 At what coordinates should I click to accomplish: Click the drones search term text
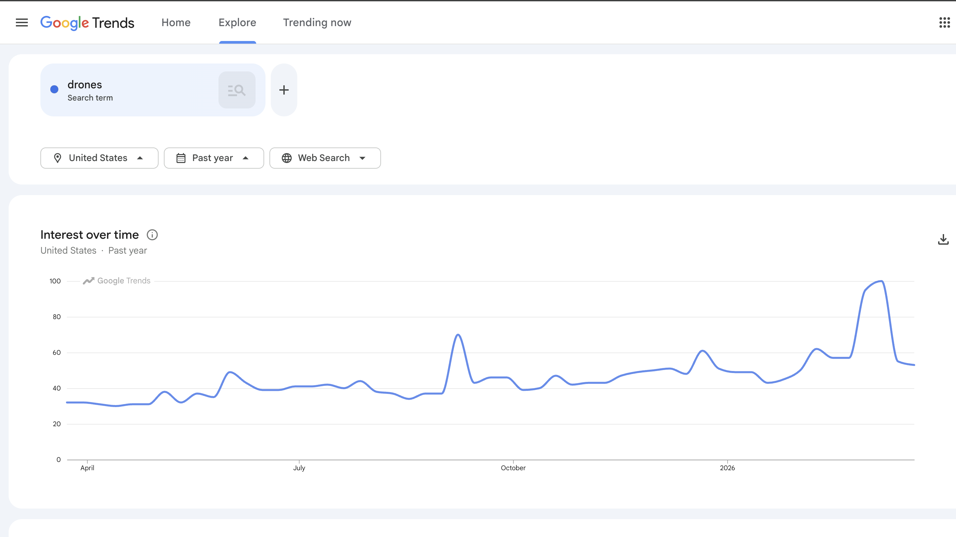tap(85, 85)
